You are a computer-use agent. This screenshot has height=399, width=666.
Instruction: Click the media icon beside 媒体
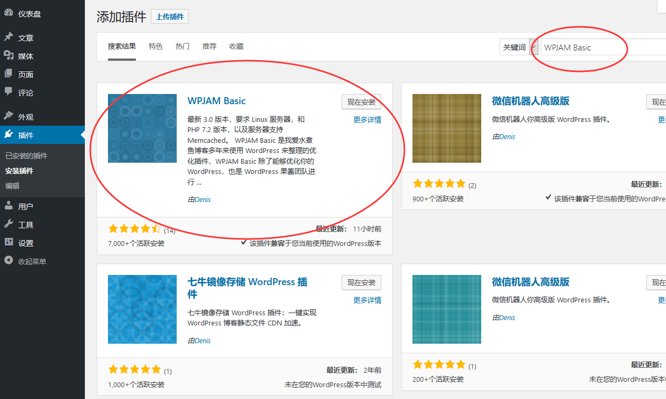[x=9, y=55]
